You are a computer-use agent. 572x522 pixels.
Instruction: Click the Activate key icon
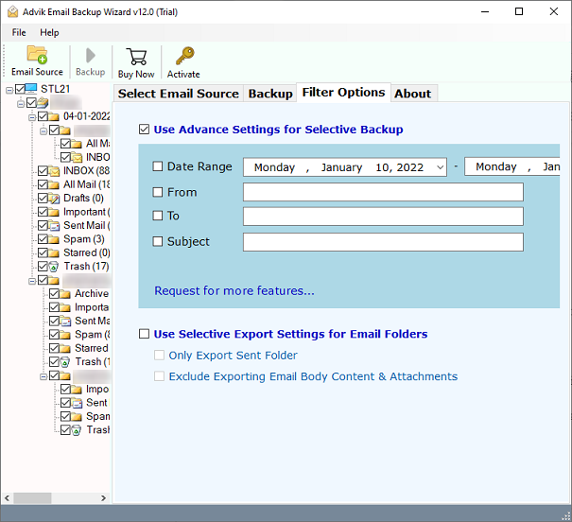185,56
